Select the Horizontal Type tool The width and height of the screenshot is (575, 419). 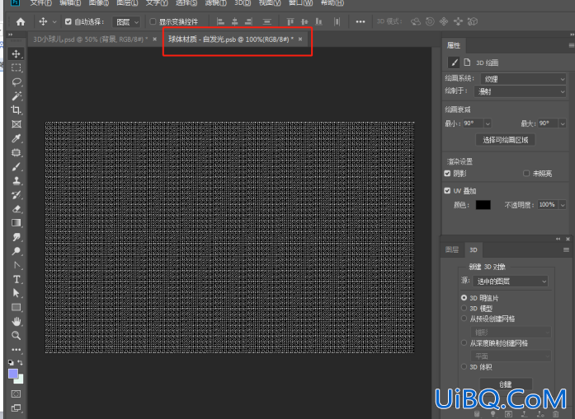(x=16, y=279)
